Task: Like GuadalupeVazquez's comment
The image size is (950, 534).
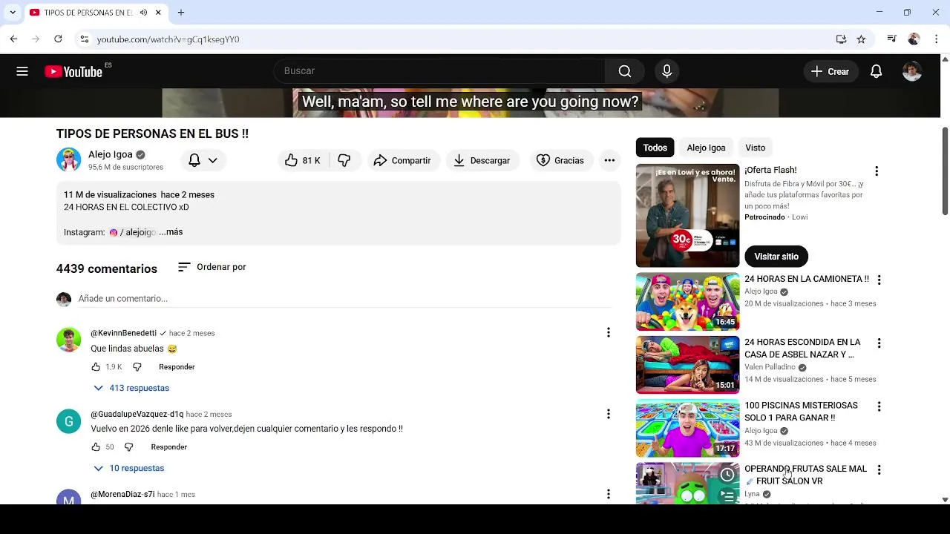Action: tap(96, 447)
